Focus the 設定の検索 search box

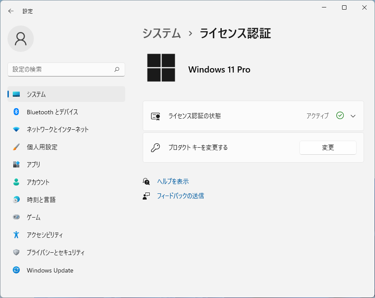66,69
